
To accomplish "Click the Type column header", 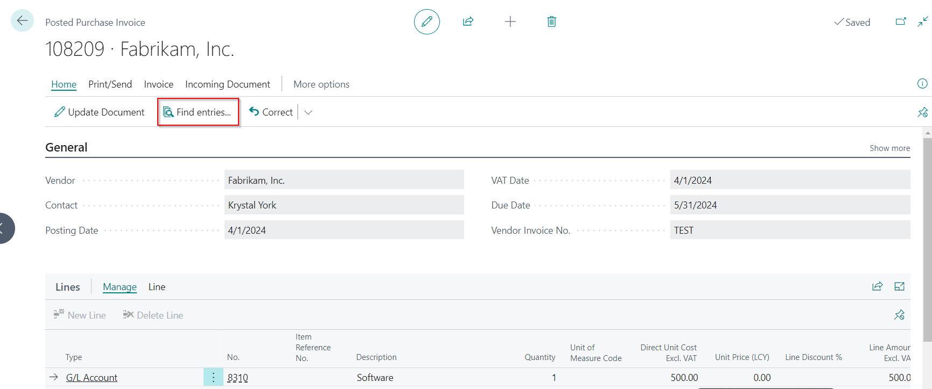I will pyautogui.click(x=74, y=357).
